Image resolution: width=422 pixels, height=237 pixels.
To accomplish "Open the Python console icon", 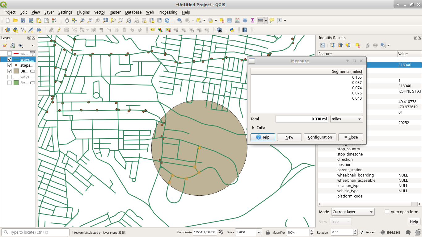I will 232,30.
